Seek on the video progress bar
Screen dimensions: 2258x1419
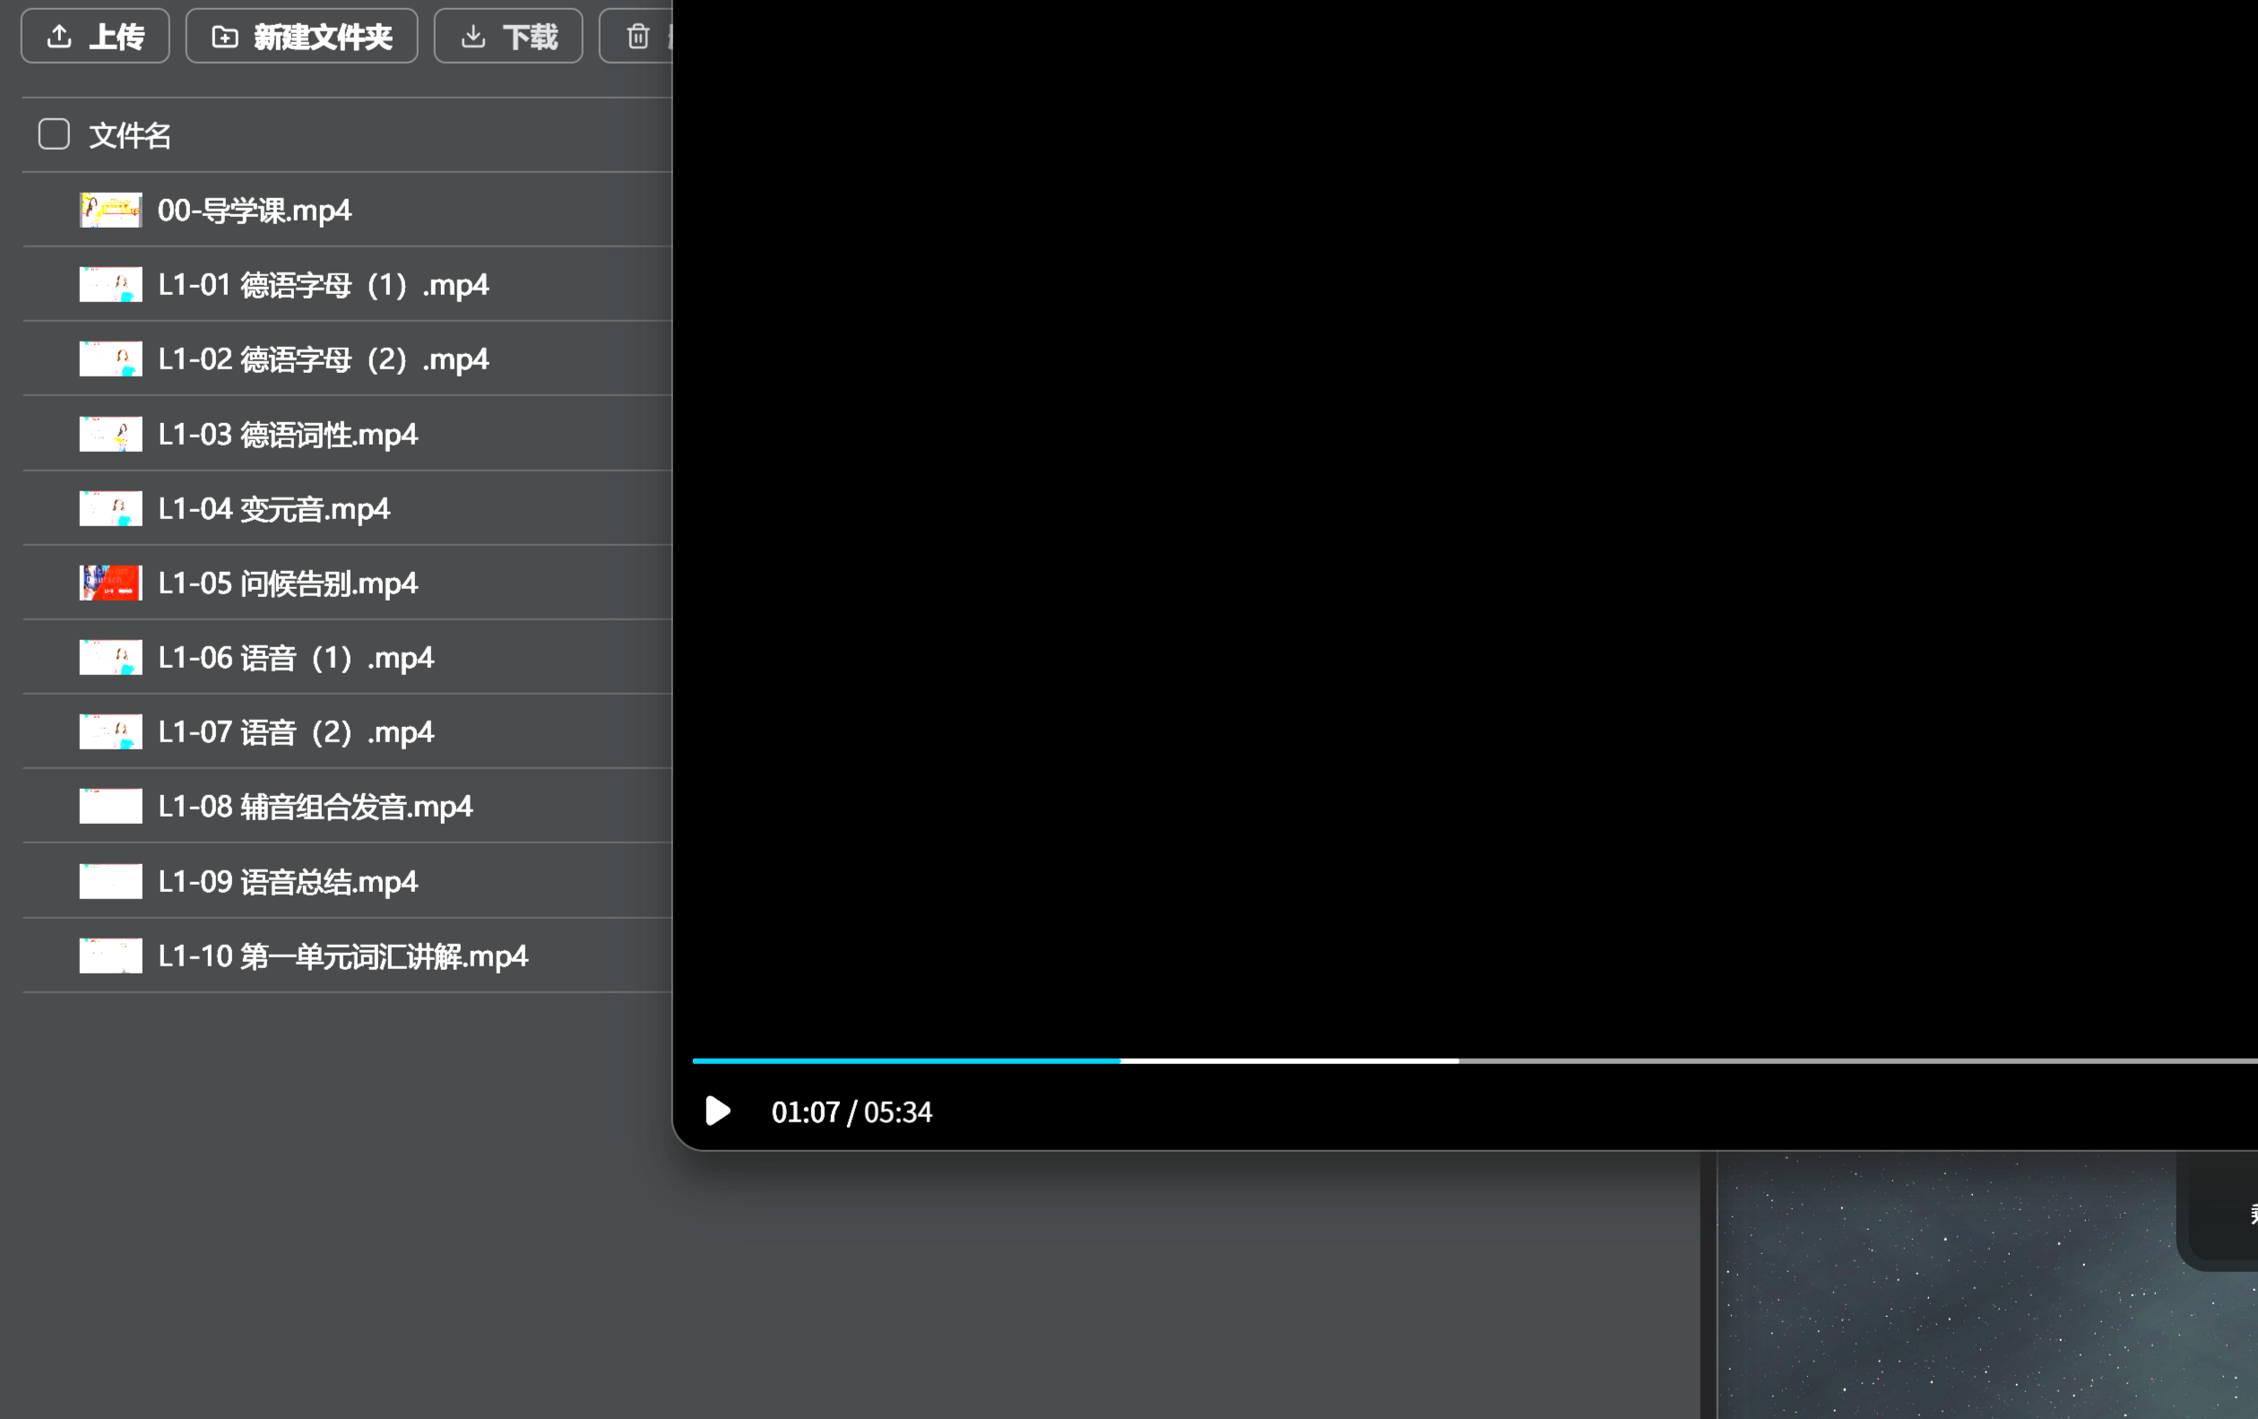(1406, 1060)
